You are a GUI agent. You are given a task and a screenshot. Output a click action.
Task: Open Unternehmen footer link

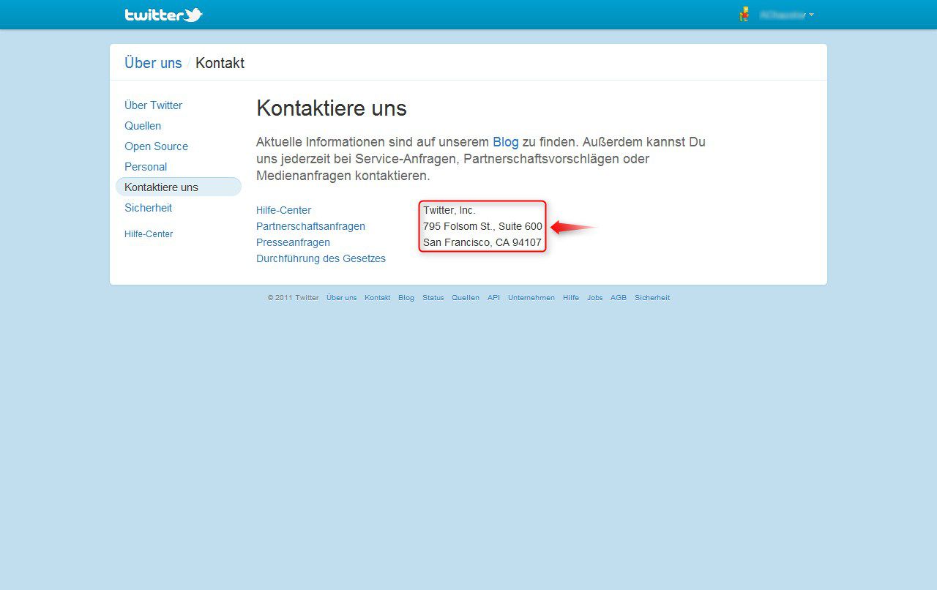tap(531, 298)
